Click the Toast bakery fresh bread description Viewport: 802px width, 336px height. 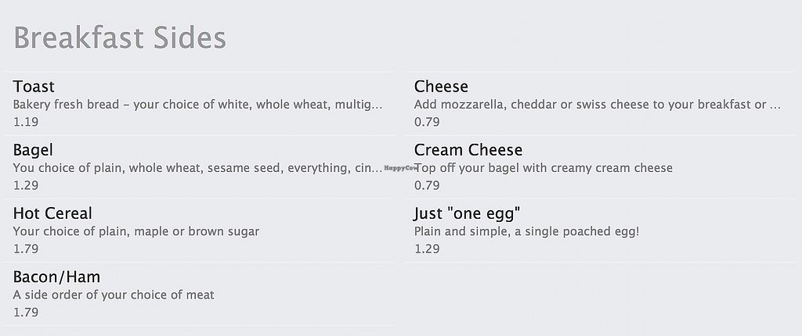point(197,105)
